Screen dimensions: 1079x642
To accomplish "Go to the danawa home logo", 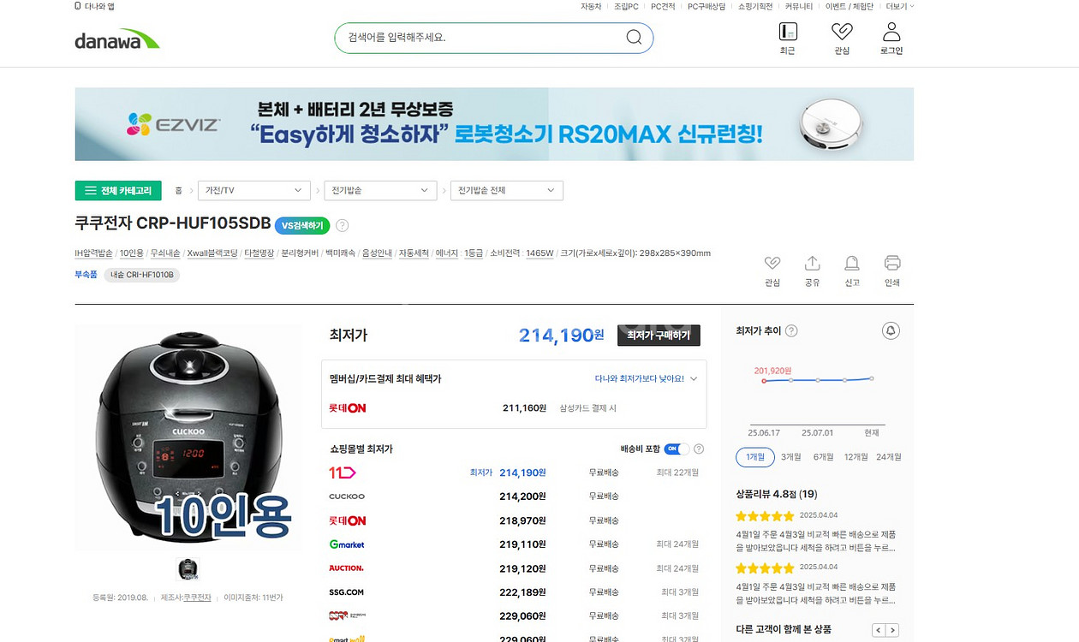I will click(x=117, y=39).
